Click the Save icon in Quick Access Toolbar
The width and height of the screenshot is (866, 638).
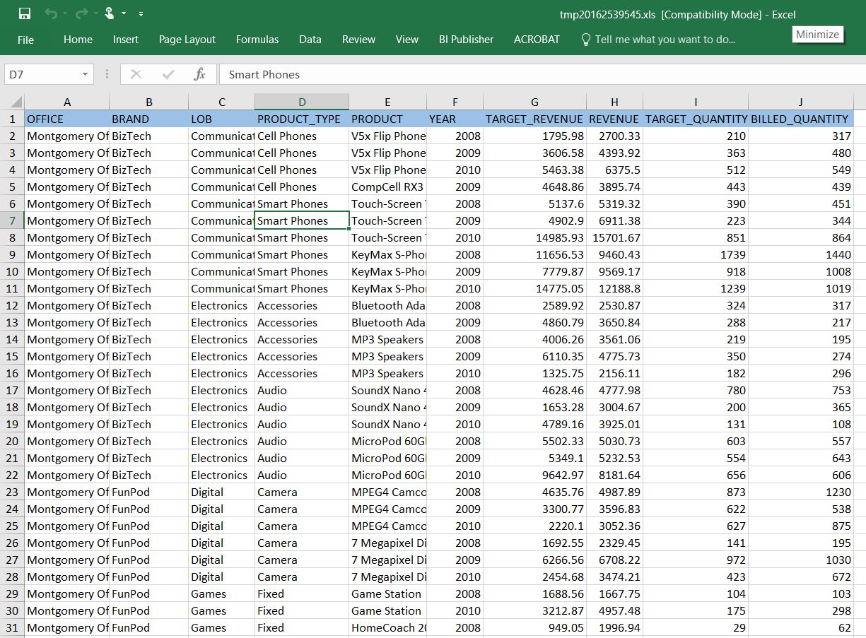pyautogui.click(x=25, y=13)
